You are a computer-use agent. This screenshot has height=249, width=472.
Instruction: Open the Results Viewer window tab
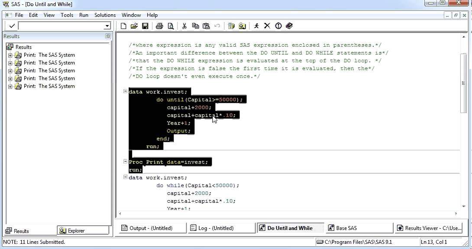coord(429,228)
